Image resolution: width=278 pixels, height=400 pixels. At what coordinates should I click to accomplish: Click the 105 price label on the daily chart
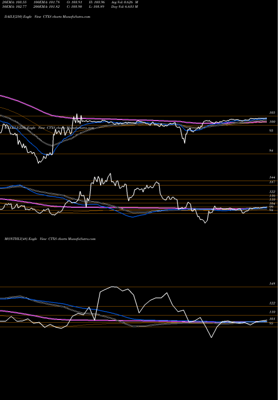click(272, 113)
